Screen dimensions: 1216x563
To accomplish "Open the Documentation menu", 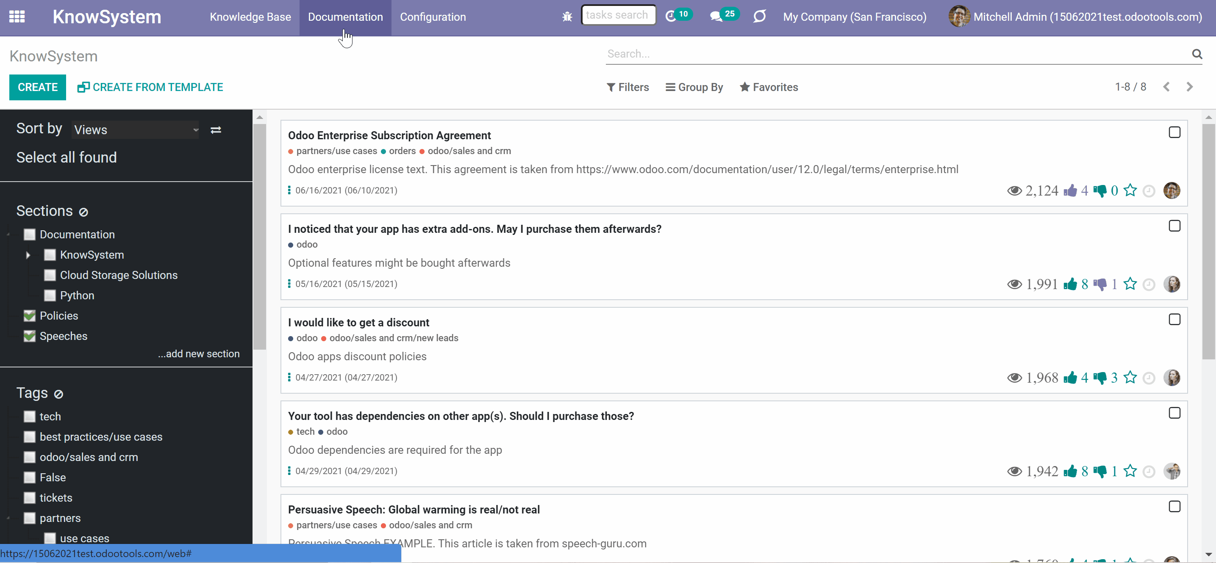I will coord(346,17).
